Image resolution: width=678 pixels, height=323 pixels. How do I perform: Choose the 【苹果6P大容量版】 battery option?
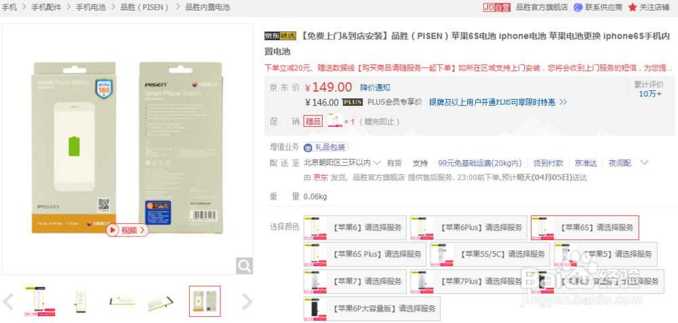(x=372, y=309)
